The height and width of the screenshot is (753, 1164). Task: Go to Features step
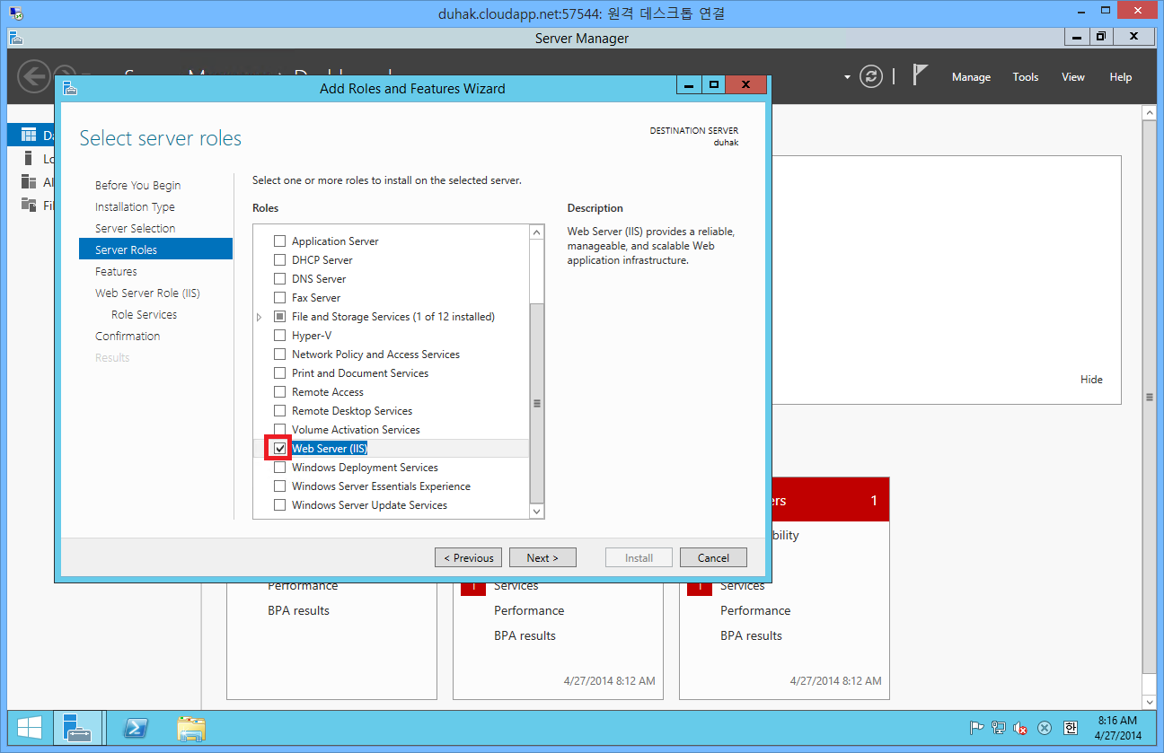117,272
